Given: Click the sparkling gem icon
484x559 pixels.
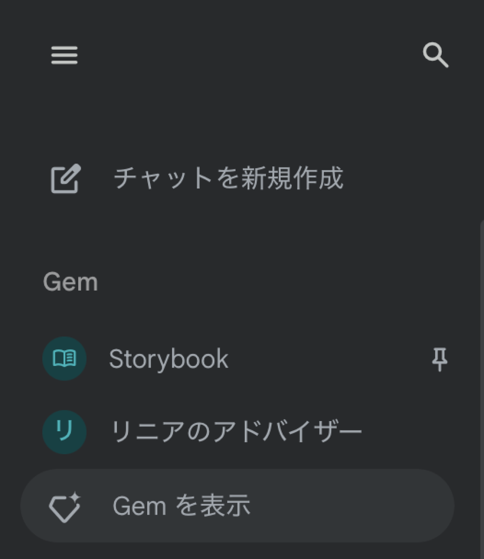Looking at the screenshot, I should [65, 507].
